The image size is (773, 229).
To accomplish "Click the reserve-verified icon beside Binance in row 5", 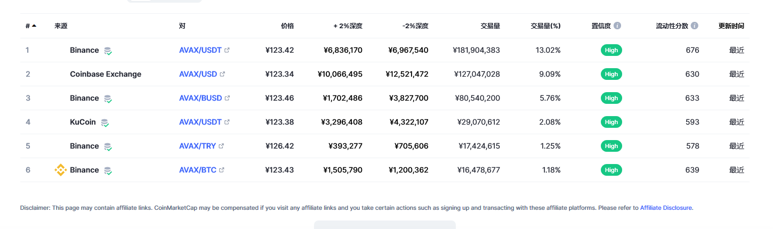I will tap(108, 146).
